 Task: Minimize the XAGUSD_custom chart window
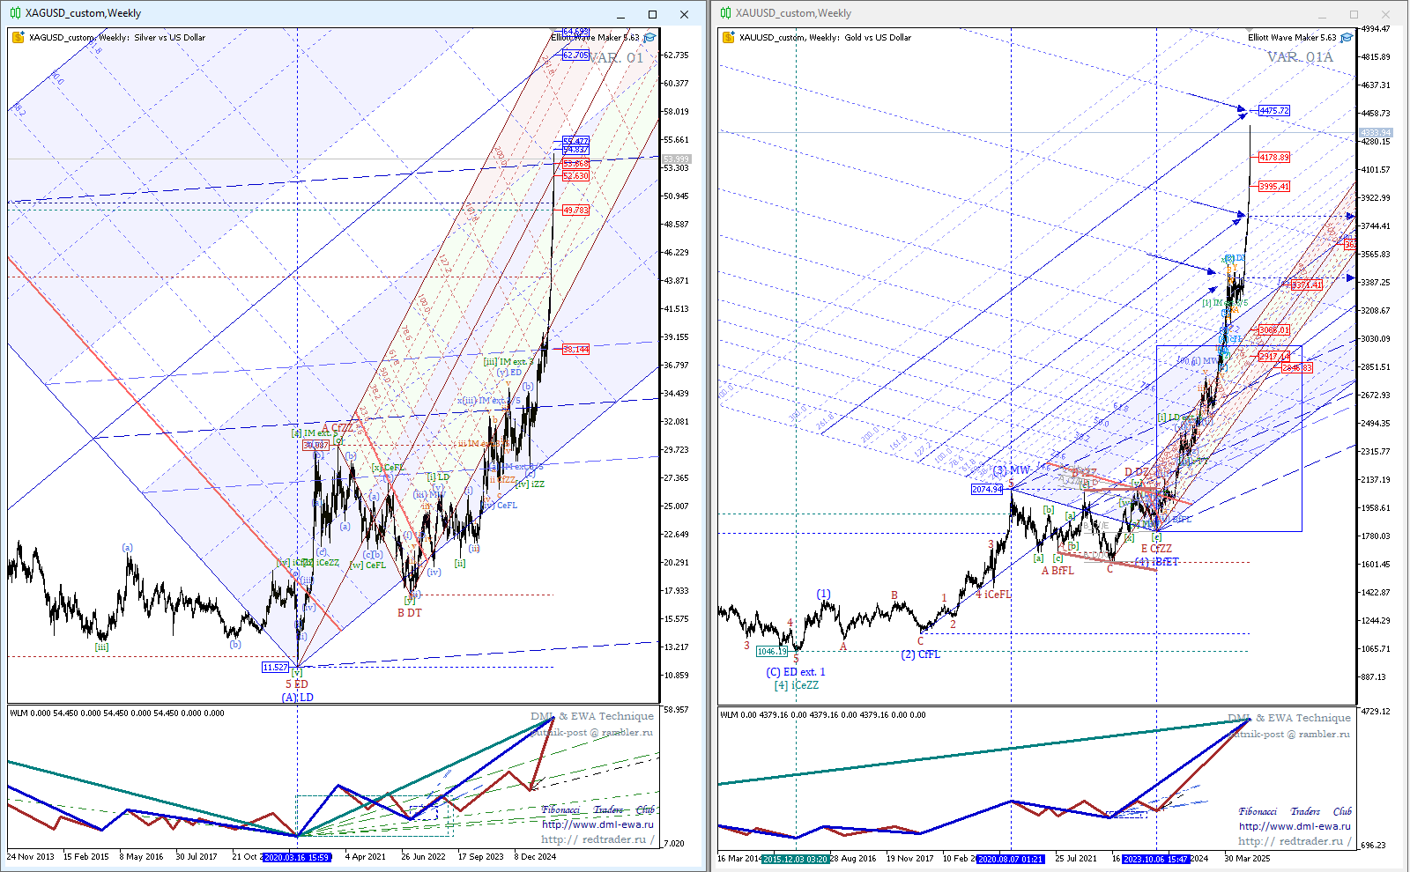pyautogui.click(x=621, y=14)
